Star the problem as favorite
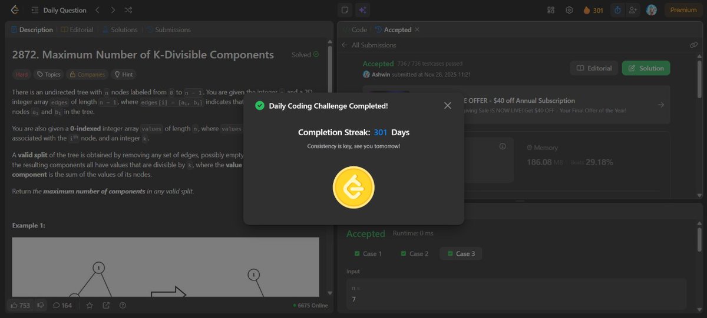707x318 pixels. point(90,305)
